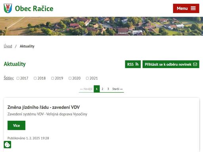Open article Změna jízdního řádu - zavedení VDV

[x=44, y=107]
